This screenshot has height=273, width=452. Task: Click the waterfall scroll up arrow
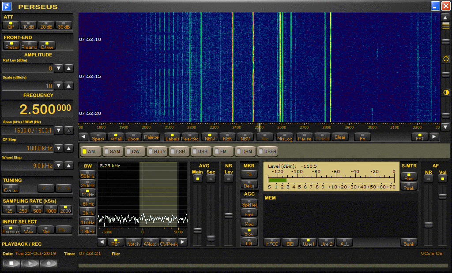tap(445, 18)
